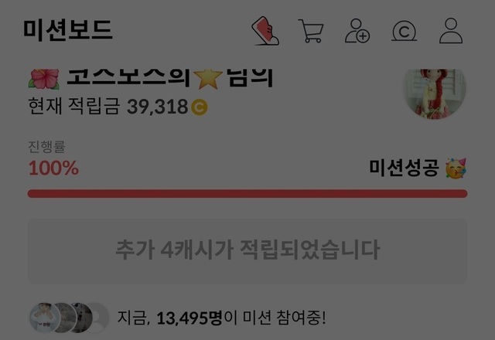Tap the party face emoji
This screenshot has width=495, height=340.
[x=456, y=168]
